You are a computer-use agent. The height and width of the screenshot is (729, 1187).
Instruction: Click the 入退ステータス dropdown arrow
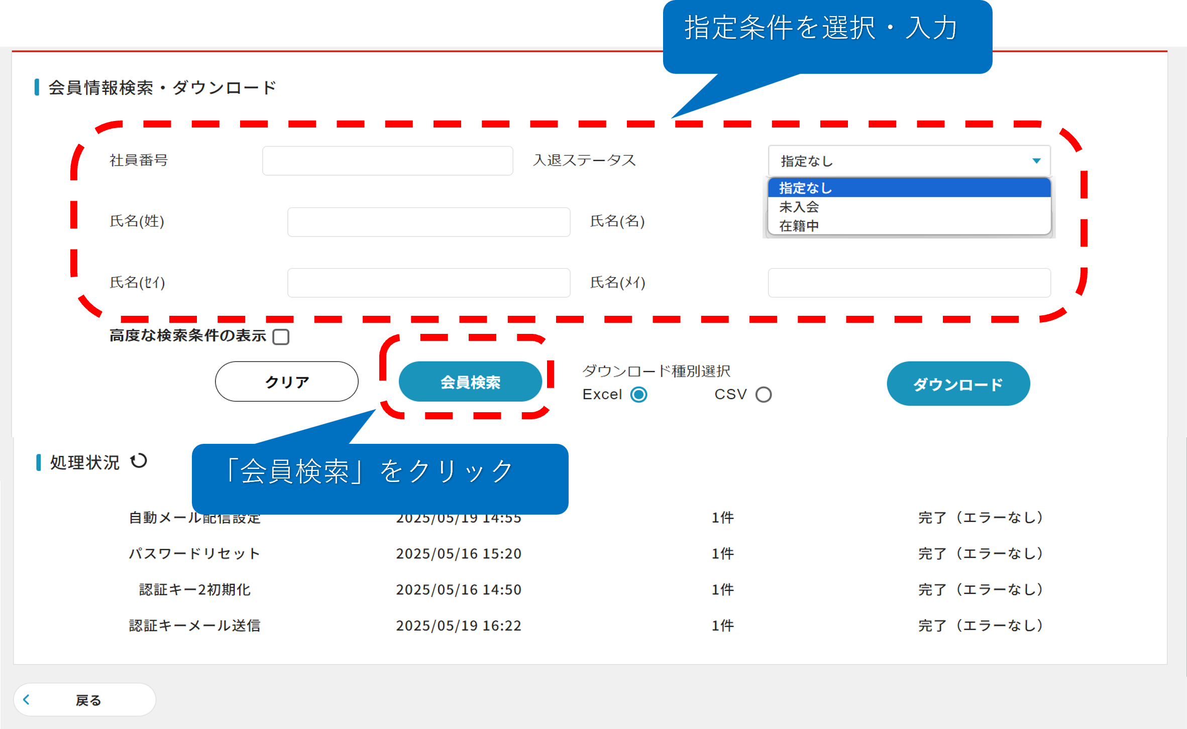point(1036,161)
